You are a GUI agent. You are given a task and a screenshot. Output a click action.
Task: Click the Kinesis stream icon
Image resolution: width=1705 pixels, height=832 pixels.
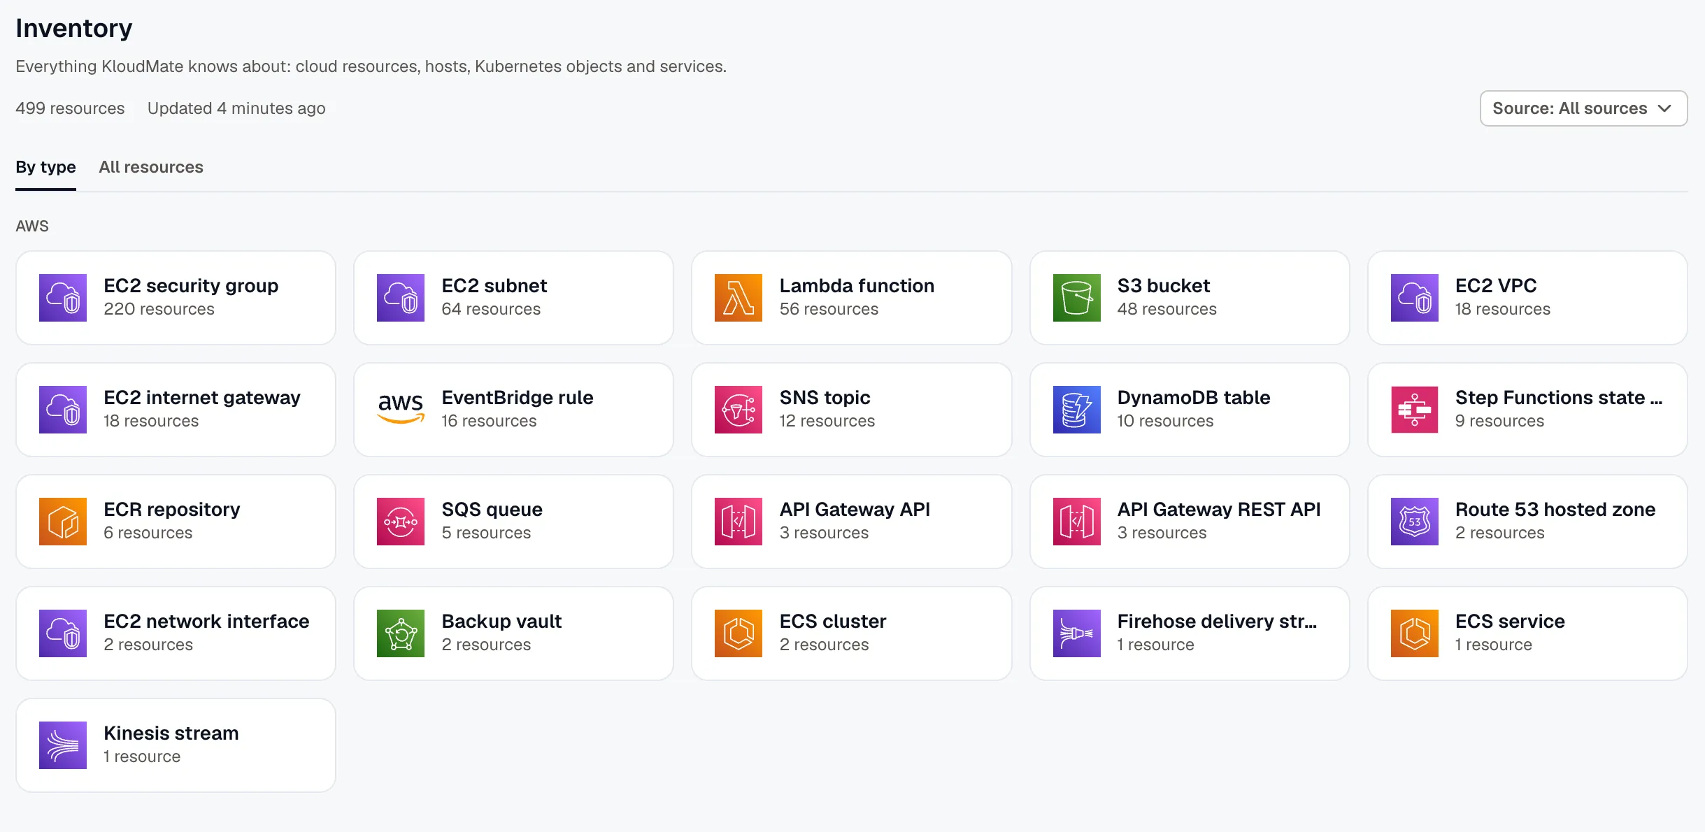coord(63,745)
